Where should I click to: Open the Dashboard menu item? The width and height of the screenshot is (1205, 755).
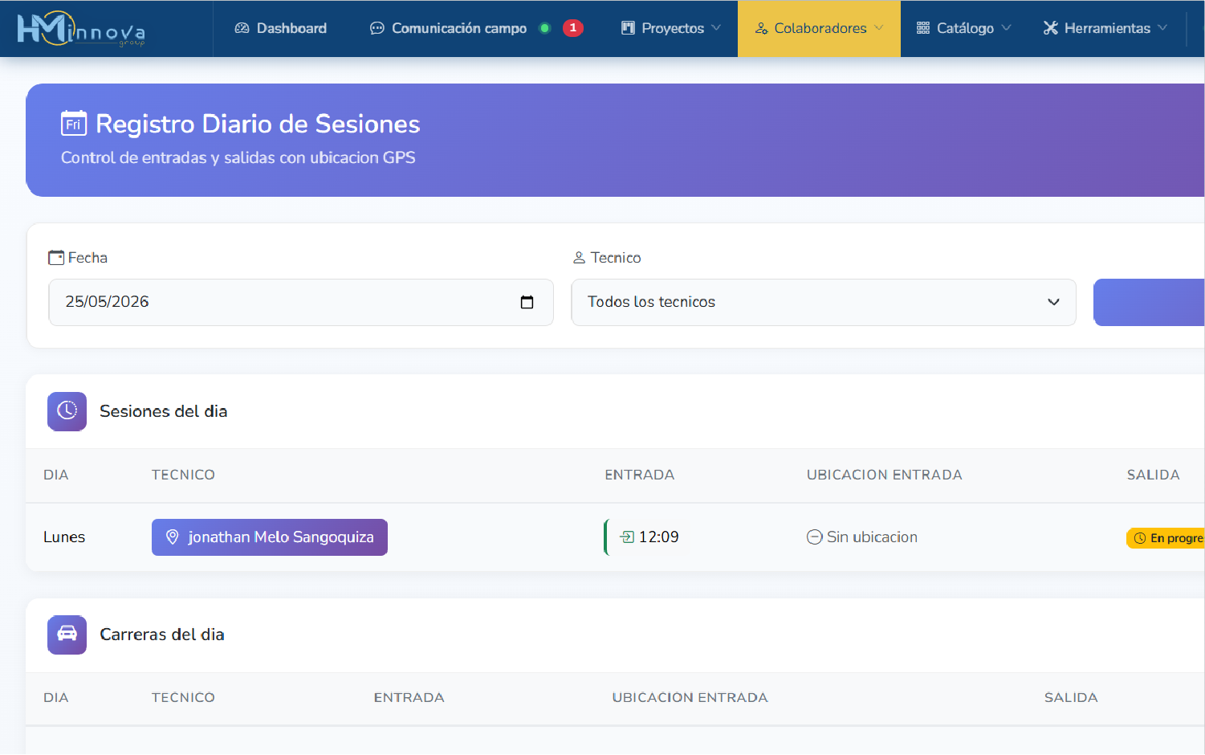pos(280,28)
